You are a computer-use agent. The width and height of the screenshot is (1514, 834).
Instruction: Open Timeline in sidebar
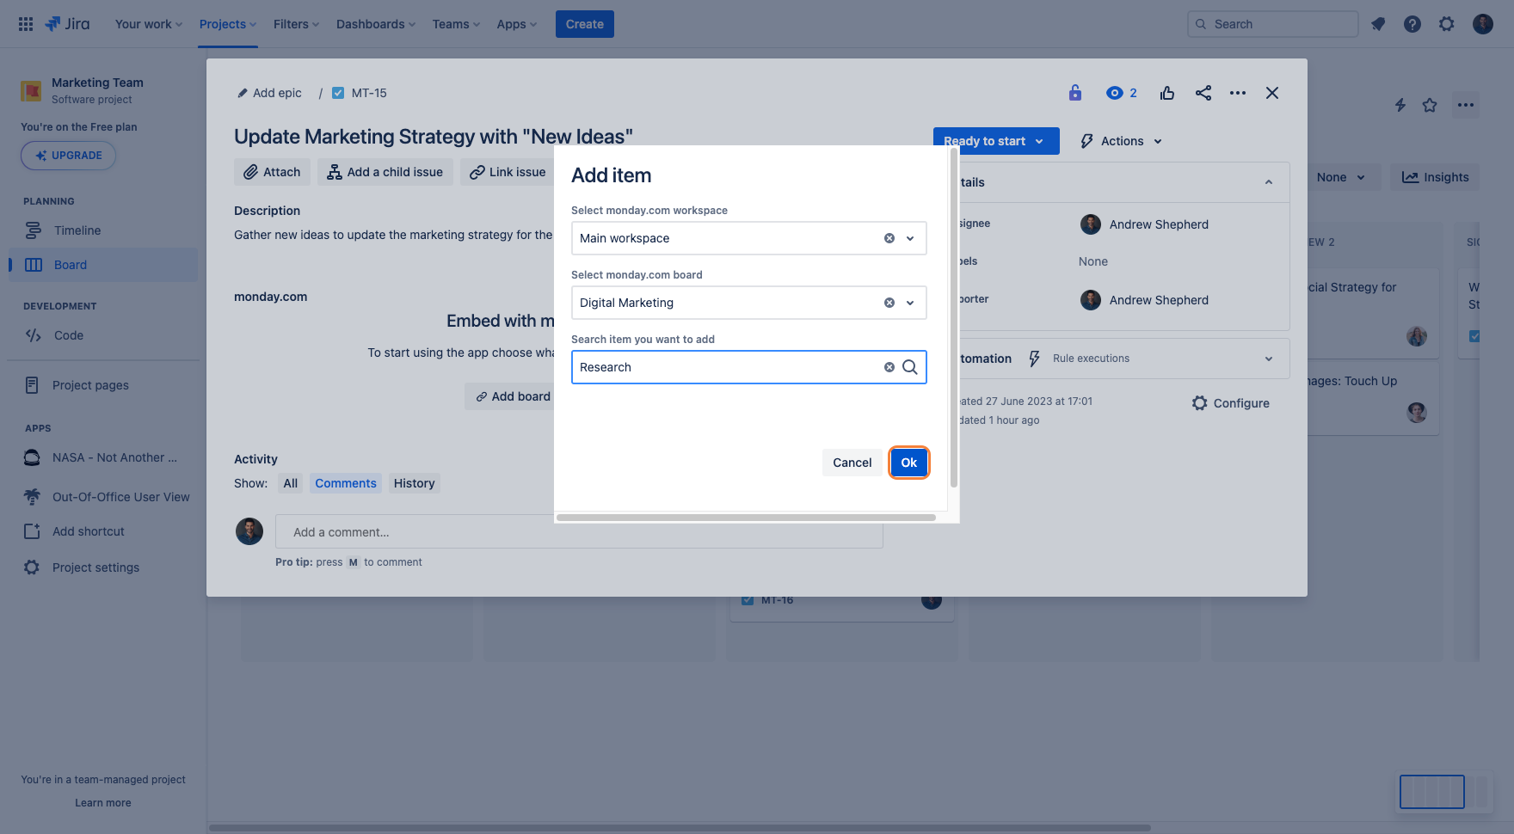click(103, 230)
